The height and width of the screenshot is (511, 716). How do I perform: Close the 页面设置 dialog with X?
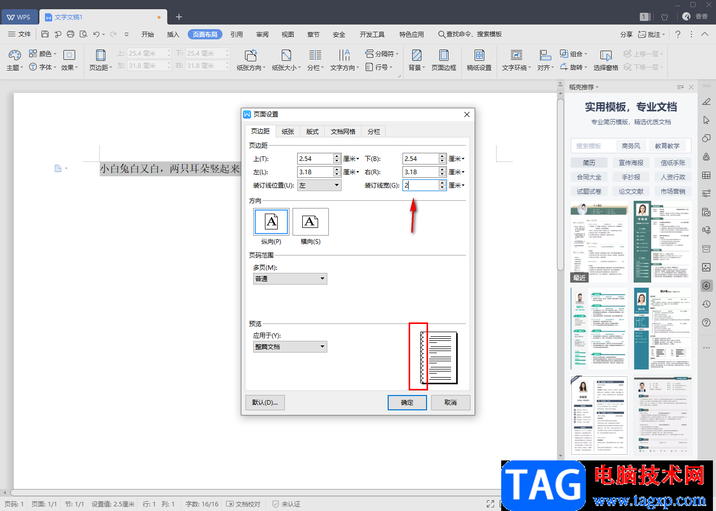coord(467,114)
